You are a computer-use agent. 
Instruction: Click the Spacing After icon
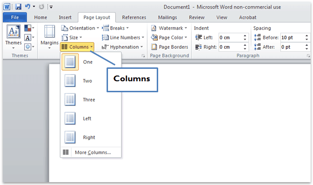[x=257, y=47]
